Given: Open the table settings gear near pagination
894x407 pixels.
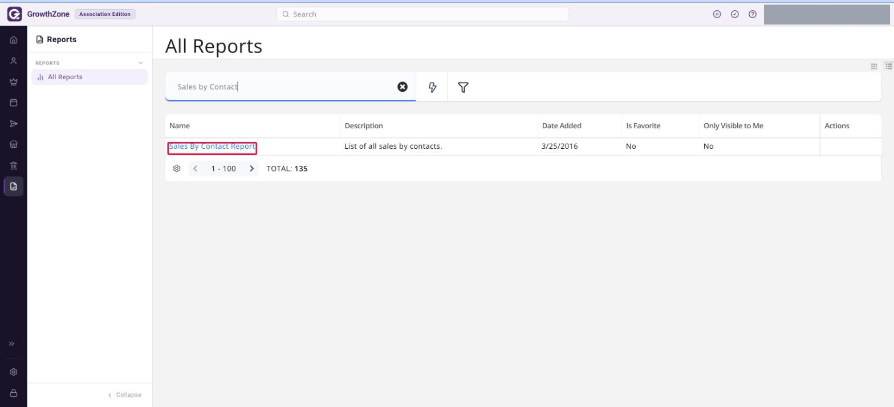Looking at the screenshot, I should (x=177, y=169).
